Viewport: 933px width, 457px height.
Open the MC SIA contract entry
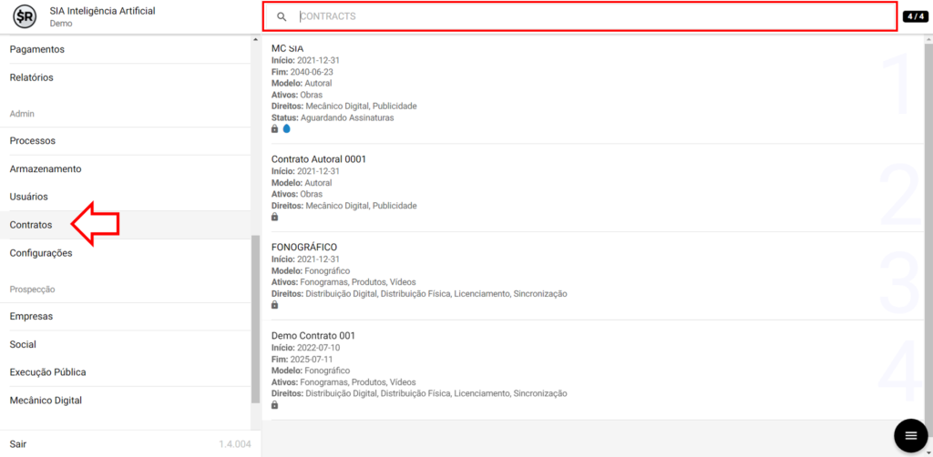click(x=288, y=48)
